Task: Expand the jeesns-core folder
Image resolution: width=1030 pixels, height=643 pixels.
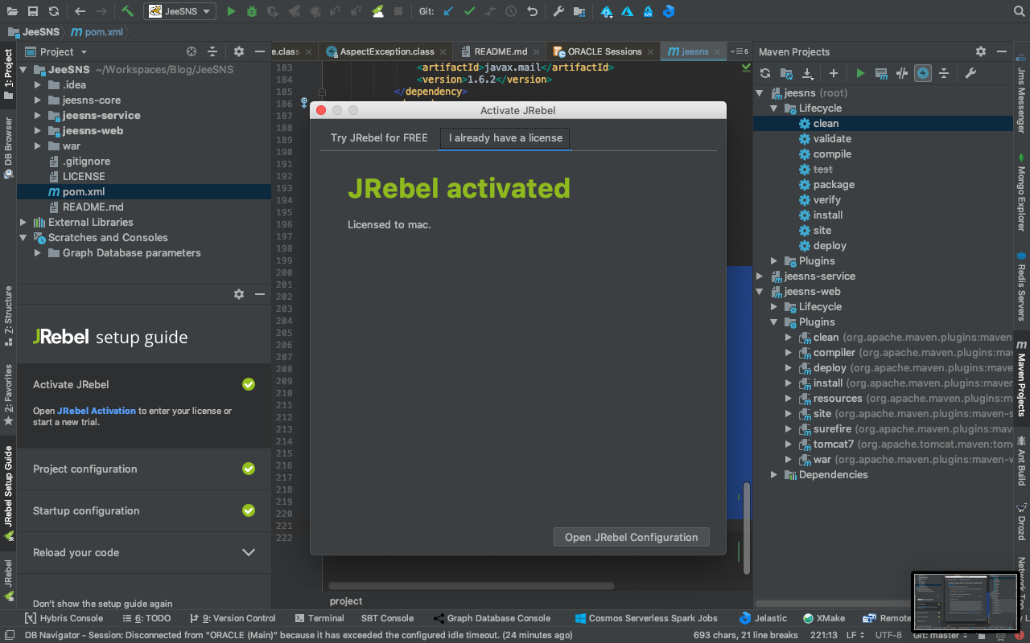Action: (38, 100)
